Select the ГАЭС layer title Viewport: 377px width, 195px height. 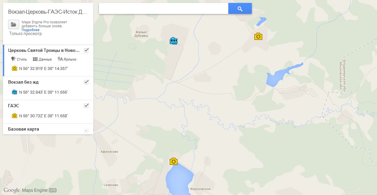pos(14,106)
